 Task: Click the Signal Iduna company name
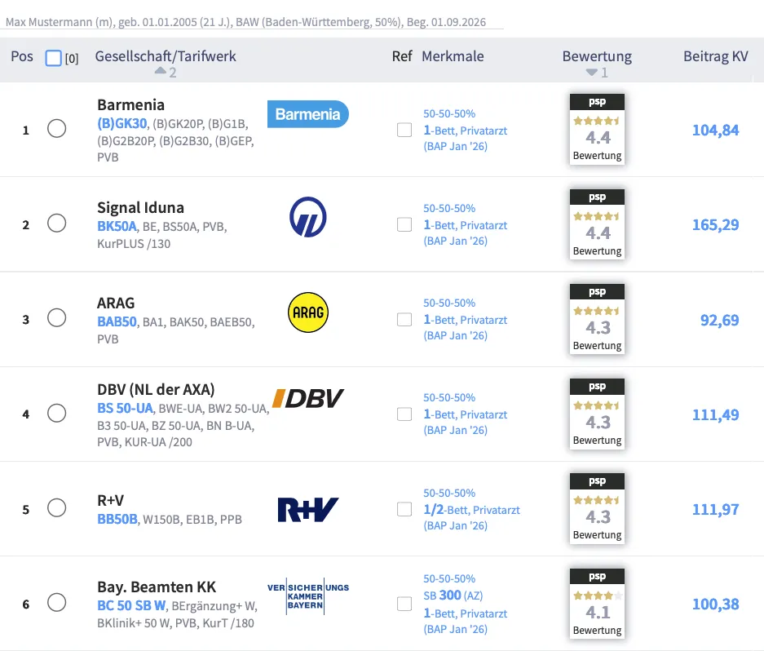pyautogui.click(x=140, y=208)
